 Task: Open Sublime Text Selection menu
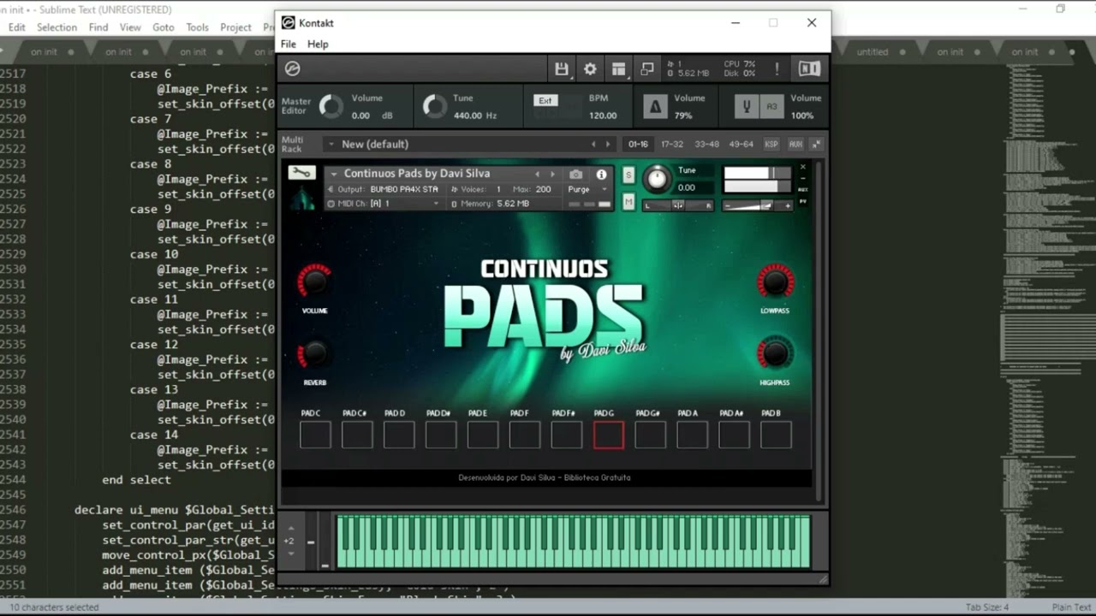57,27
